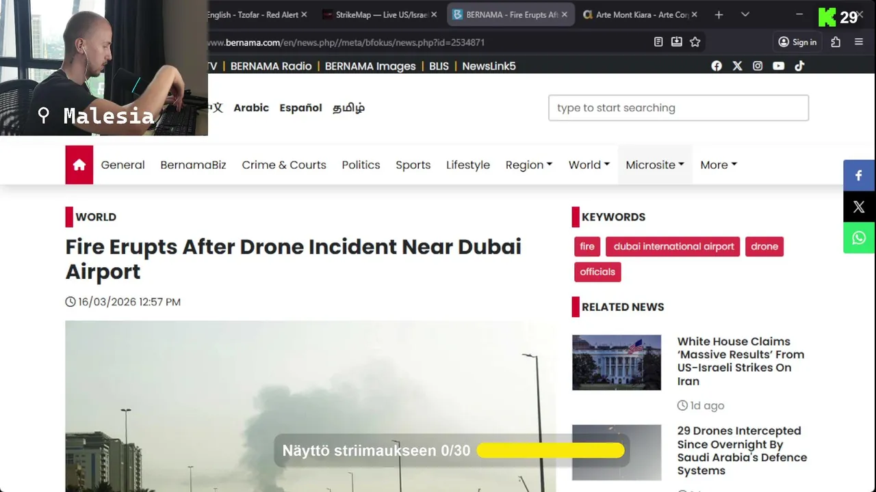The width and height of the screenshot is (876, 492).
Task: Open 29 Drones Intercepted related article
Action: pos(742,451)
